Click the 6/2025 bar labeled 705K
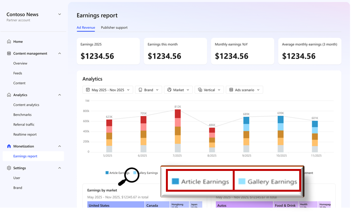Screen dimensions: 351x215 (144, 134)
